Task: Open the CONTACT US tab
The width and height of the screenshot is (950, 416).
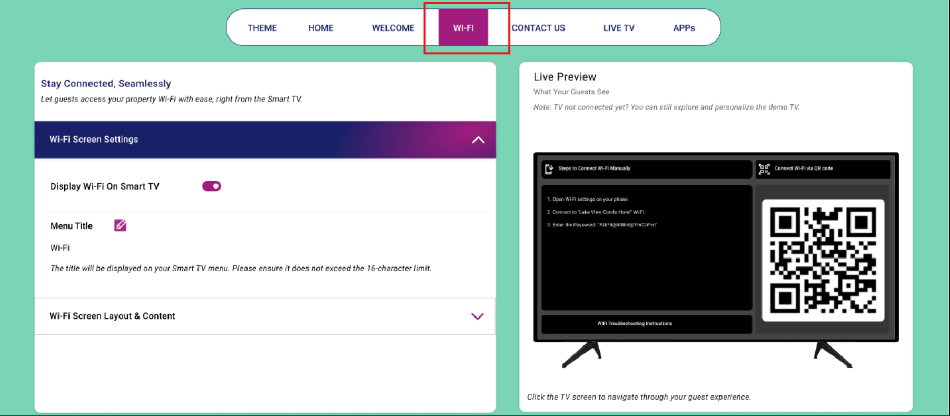Action: coord(538,28)
